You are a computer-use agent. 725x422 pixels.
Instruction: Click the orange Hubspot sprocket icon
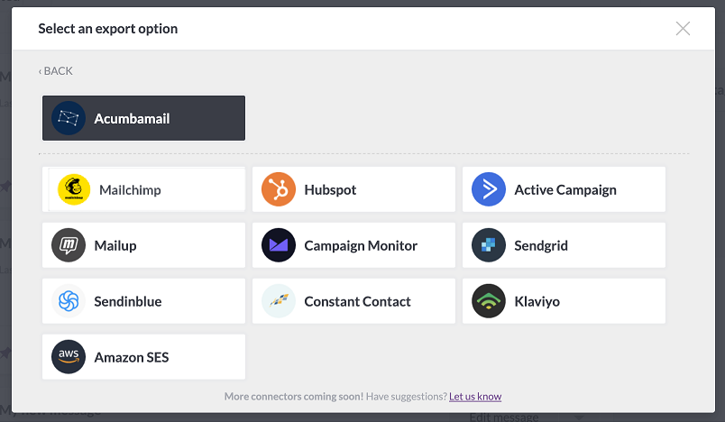point(279,189)
